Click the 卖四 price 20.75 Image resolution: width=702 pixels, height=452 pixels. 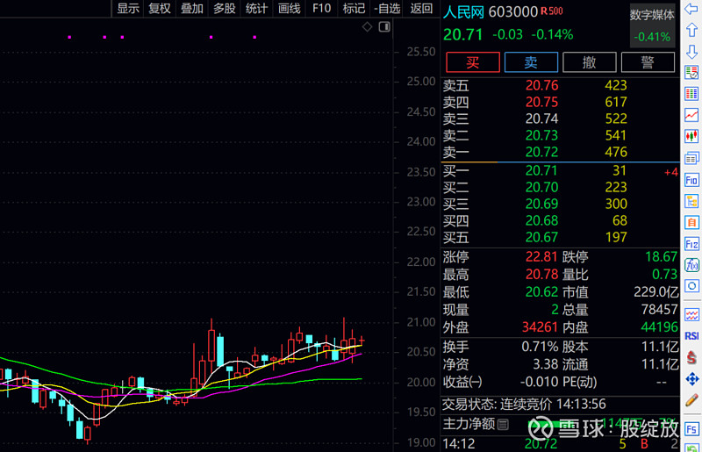[541, 102]
